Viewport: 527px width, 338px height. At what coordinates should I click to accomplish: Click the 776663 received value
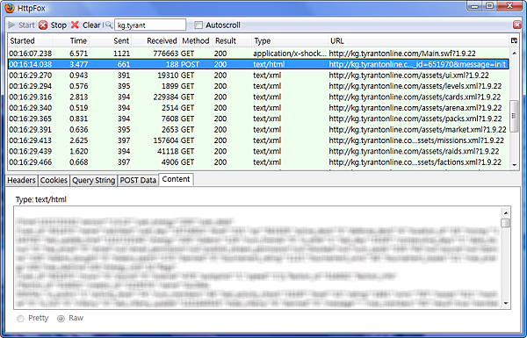click(x=165, y=54)
